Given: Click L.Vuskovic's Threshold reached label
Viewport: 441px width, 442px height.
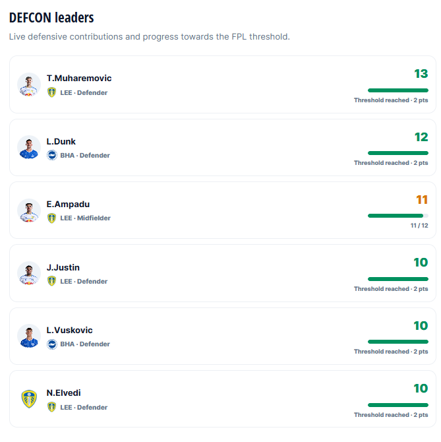Looking at the screenshot, I should (x=391, y=352).
